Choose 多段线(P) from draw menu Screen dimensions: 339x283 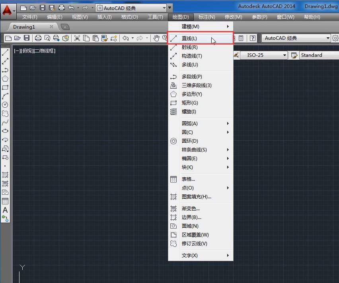point(201,77)
